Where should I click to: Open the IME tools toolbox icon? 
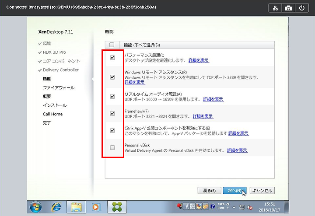[205, 206]
